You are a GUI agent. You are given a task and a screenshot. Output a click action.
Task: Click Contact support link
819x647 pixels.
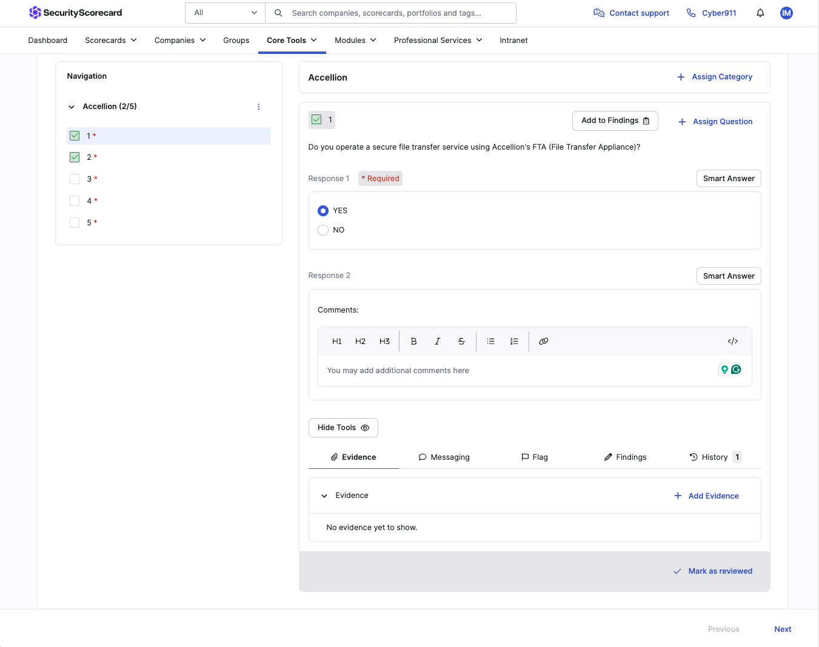(631, 13)
